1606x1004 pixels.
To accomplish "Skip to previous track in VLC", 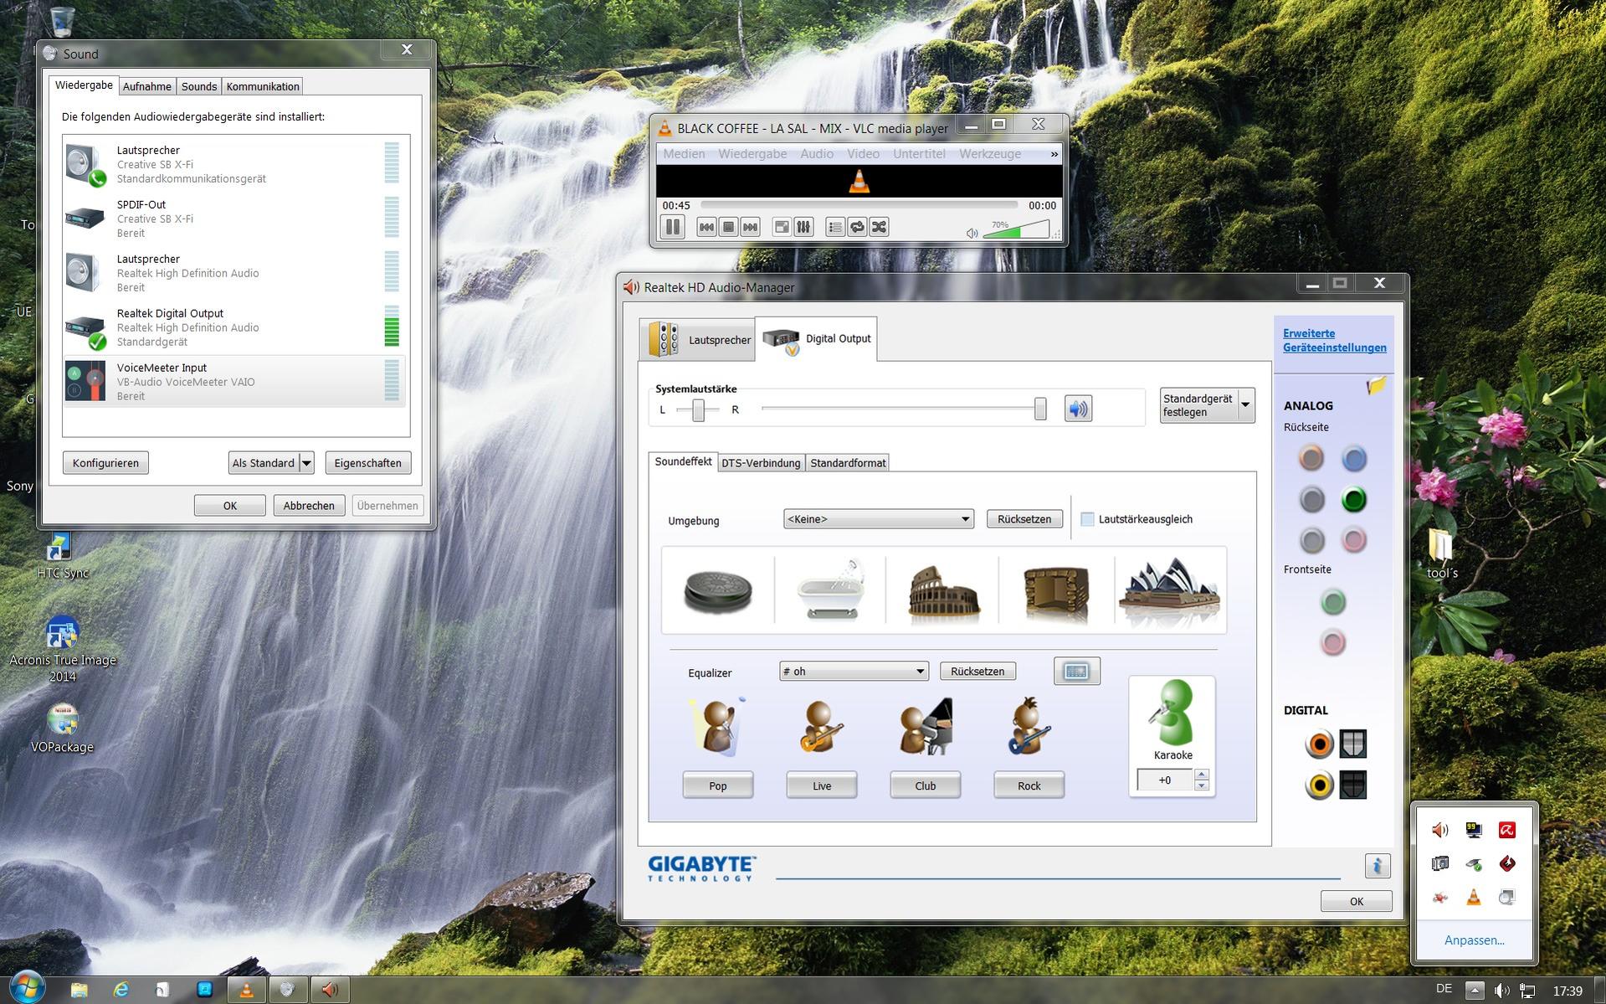I will coord(706,227).
